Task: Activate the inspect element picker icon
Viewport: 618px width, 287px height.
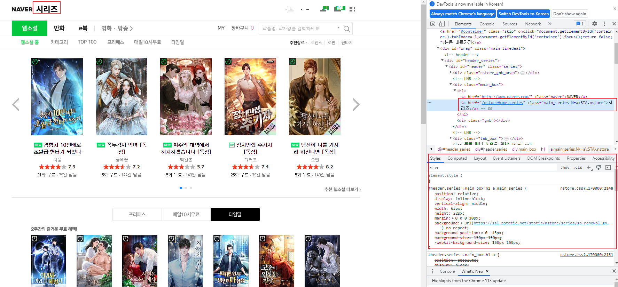Action: (x=433, y=24)
